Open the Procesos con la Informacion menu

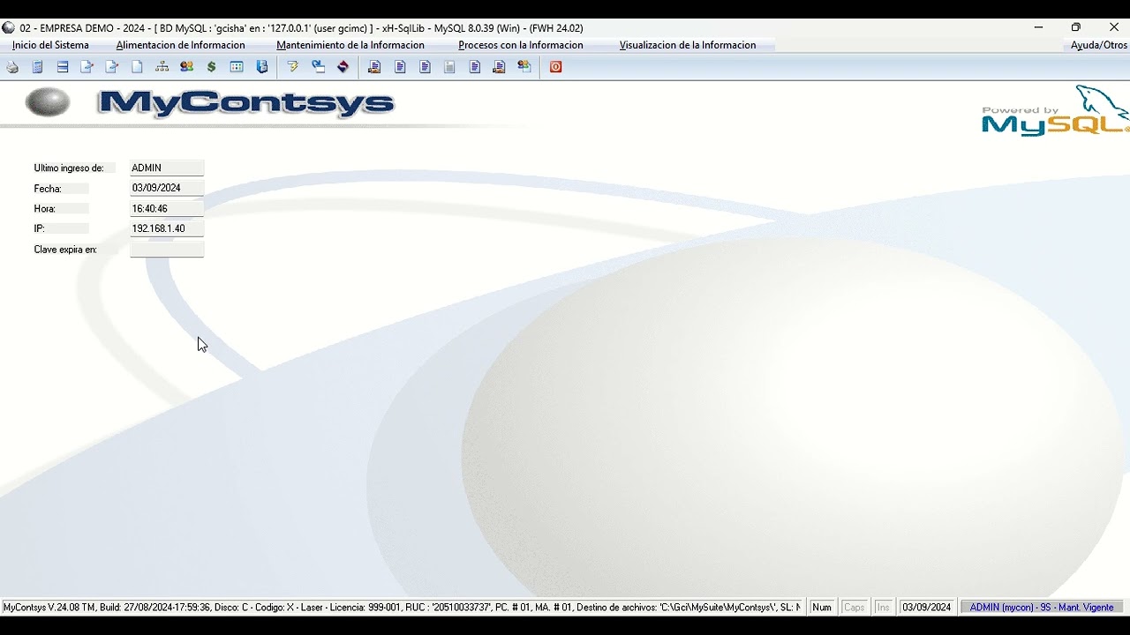pos(521,45)
